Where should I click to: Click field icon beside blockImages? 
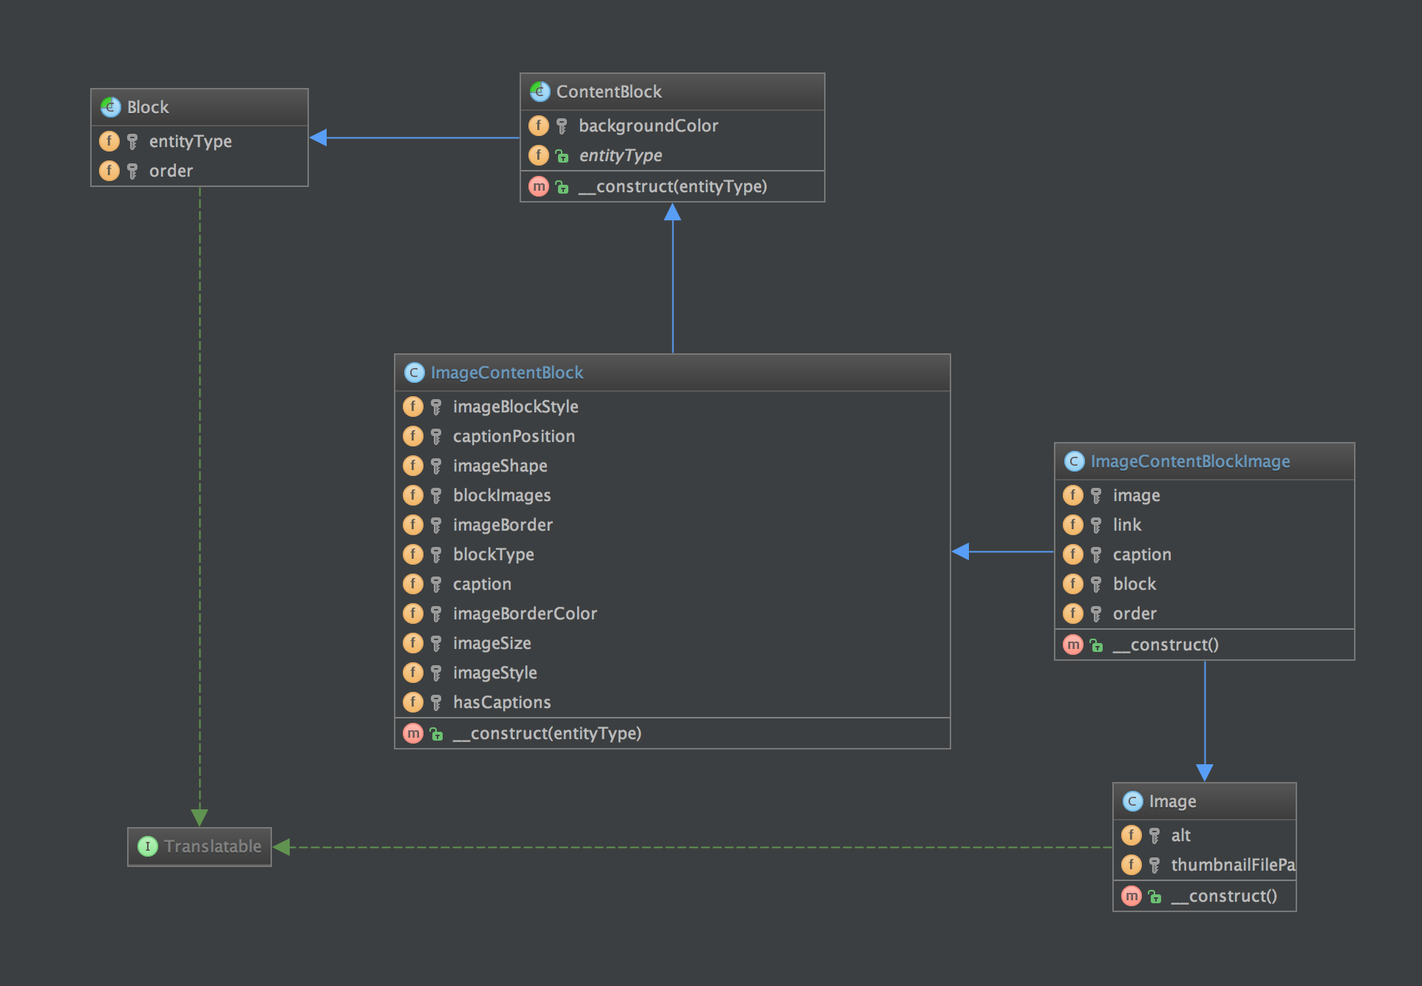tap(413, 495)
